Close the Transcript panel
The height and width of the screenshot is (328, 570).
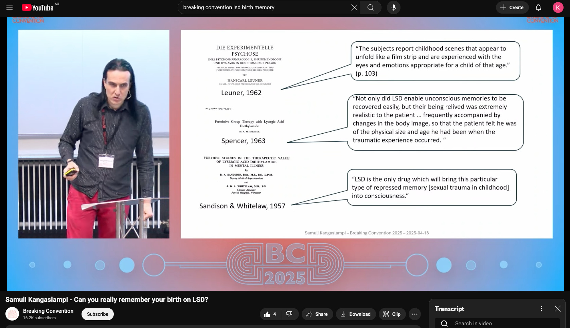pos(558,309)
